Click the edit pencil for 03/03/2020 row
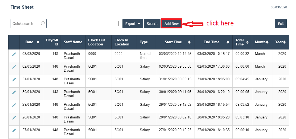The width and height of the screenshot is (296, 139). [14, 54]
